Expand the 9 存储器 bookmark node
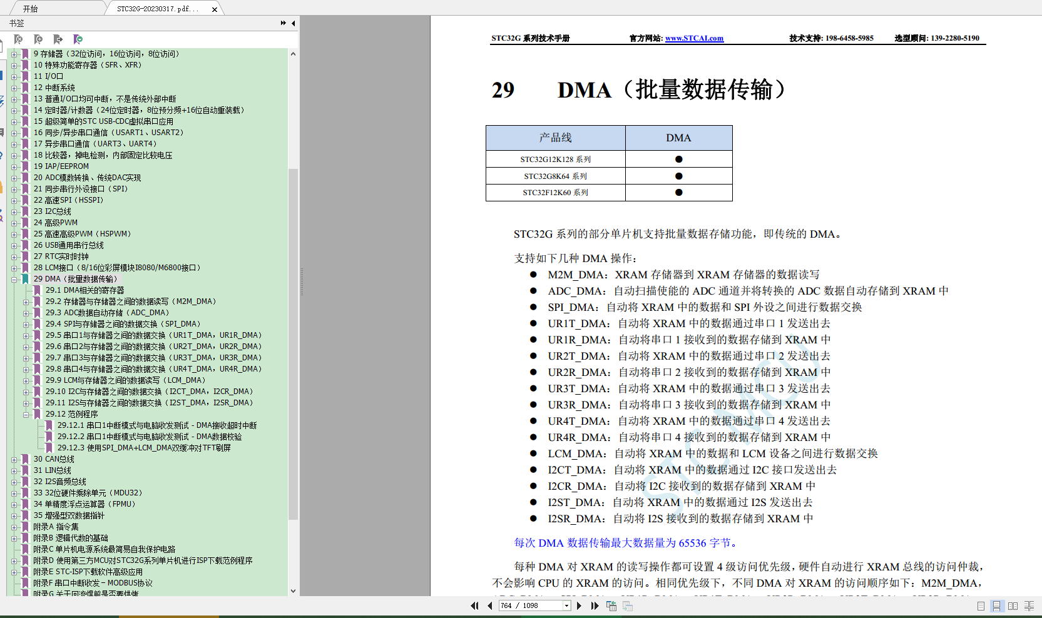The width and height of the screenshot is (1042, 618). tap(14, 54)
